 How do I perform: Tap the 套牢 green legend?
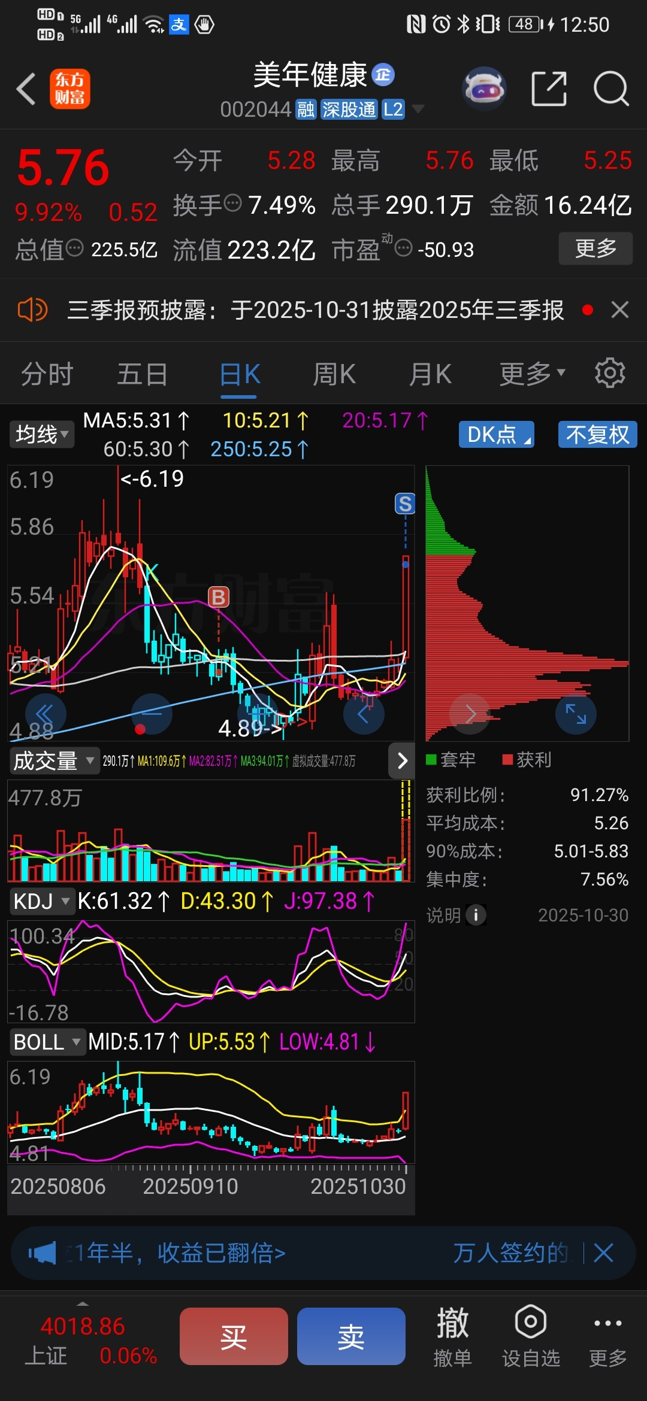(x=451, y=760)
